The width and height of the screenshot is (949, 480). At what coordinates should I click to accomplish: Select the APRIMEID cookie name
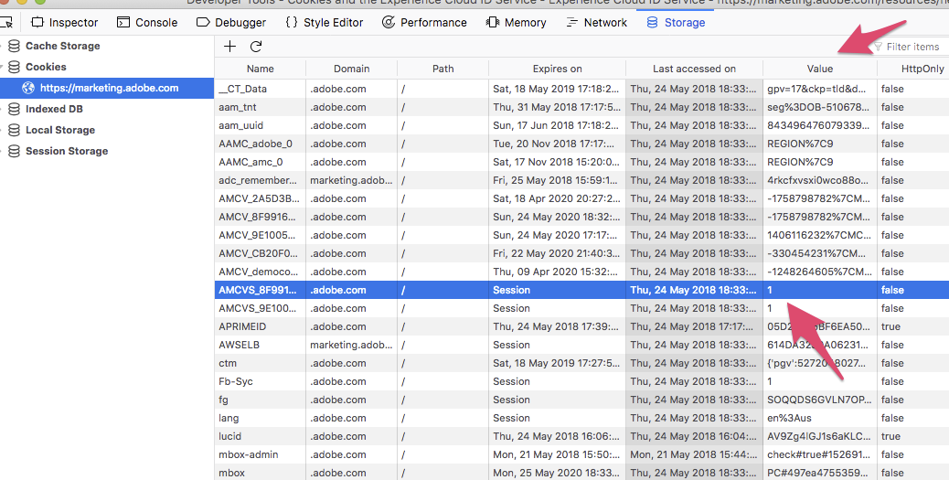[242, 327]
